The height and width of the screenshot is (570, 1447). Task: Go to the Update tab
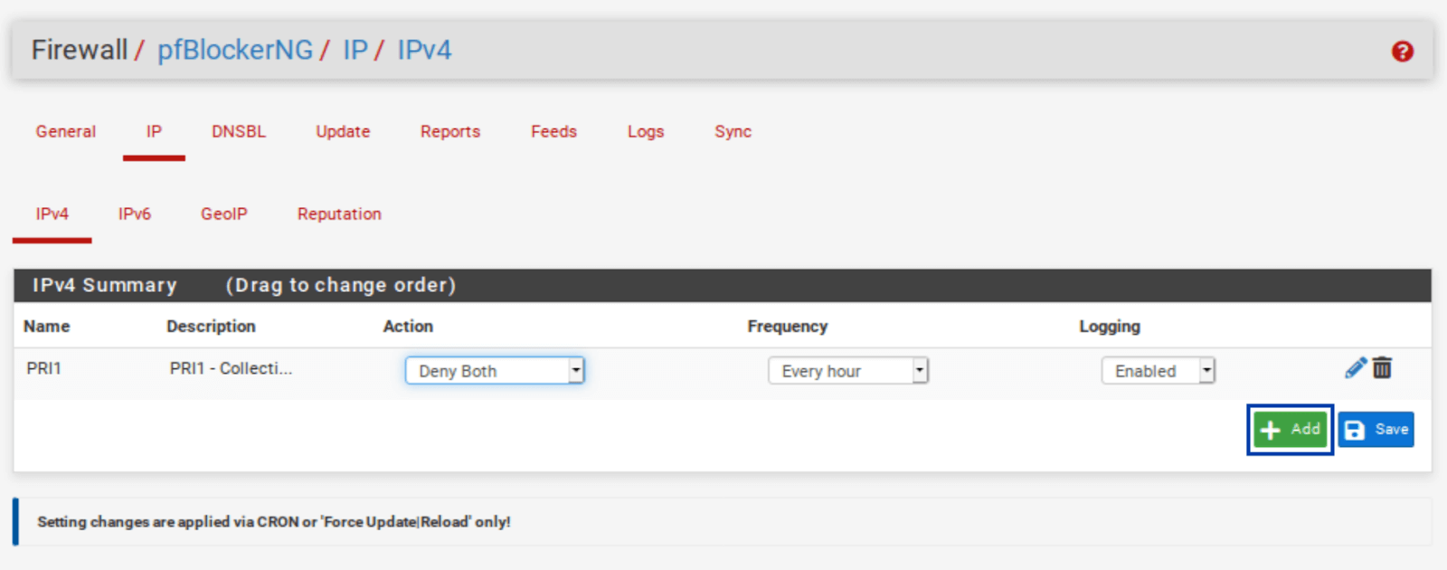[x=343, y=131]
